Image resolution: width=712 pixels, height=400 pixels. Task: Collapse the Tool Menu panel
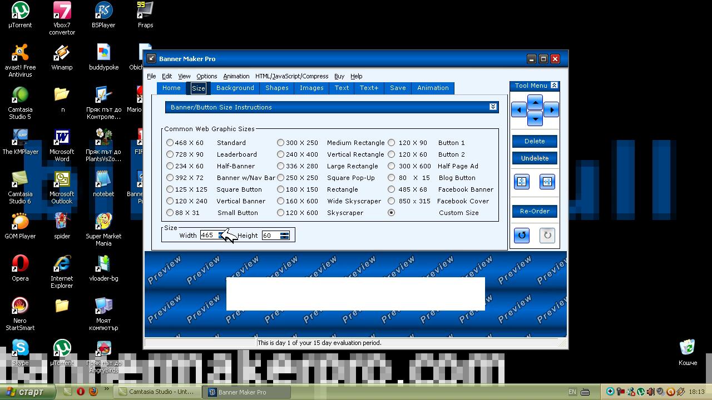[554, 86]
